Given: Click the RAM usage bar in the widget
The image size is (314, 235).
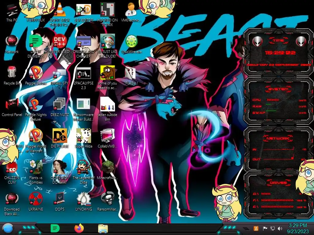Looking at the screenshot, I should (268, 105).
